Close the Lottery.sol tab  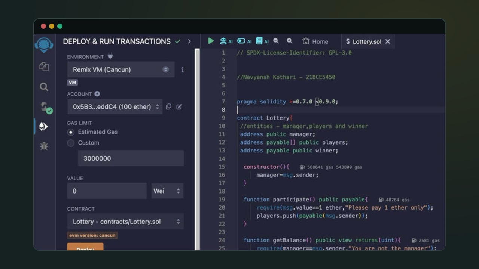click(388, 41)
